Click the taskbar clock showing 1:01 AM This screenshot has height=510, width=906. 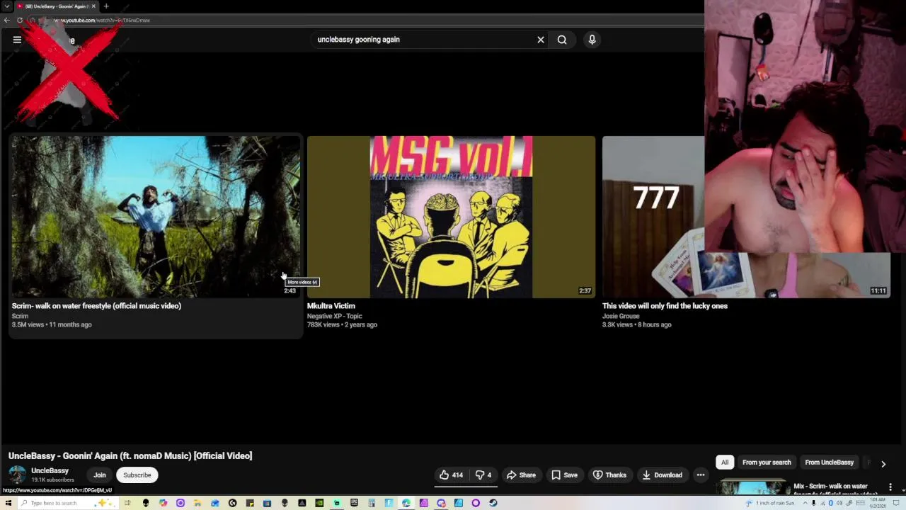coord(876,503)
